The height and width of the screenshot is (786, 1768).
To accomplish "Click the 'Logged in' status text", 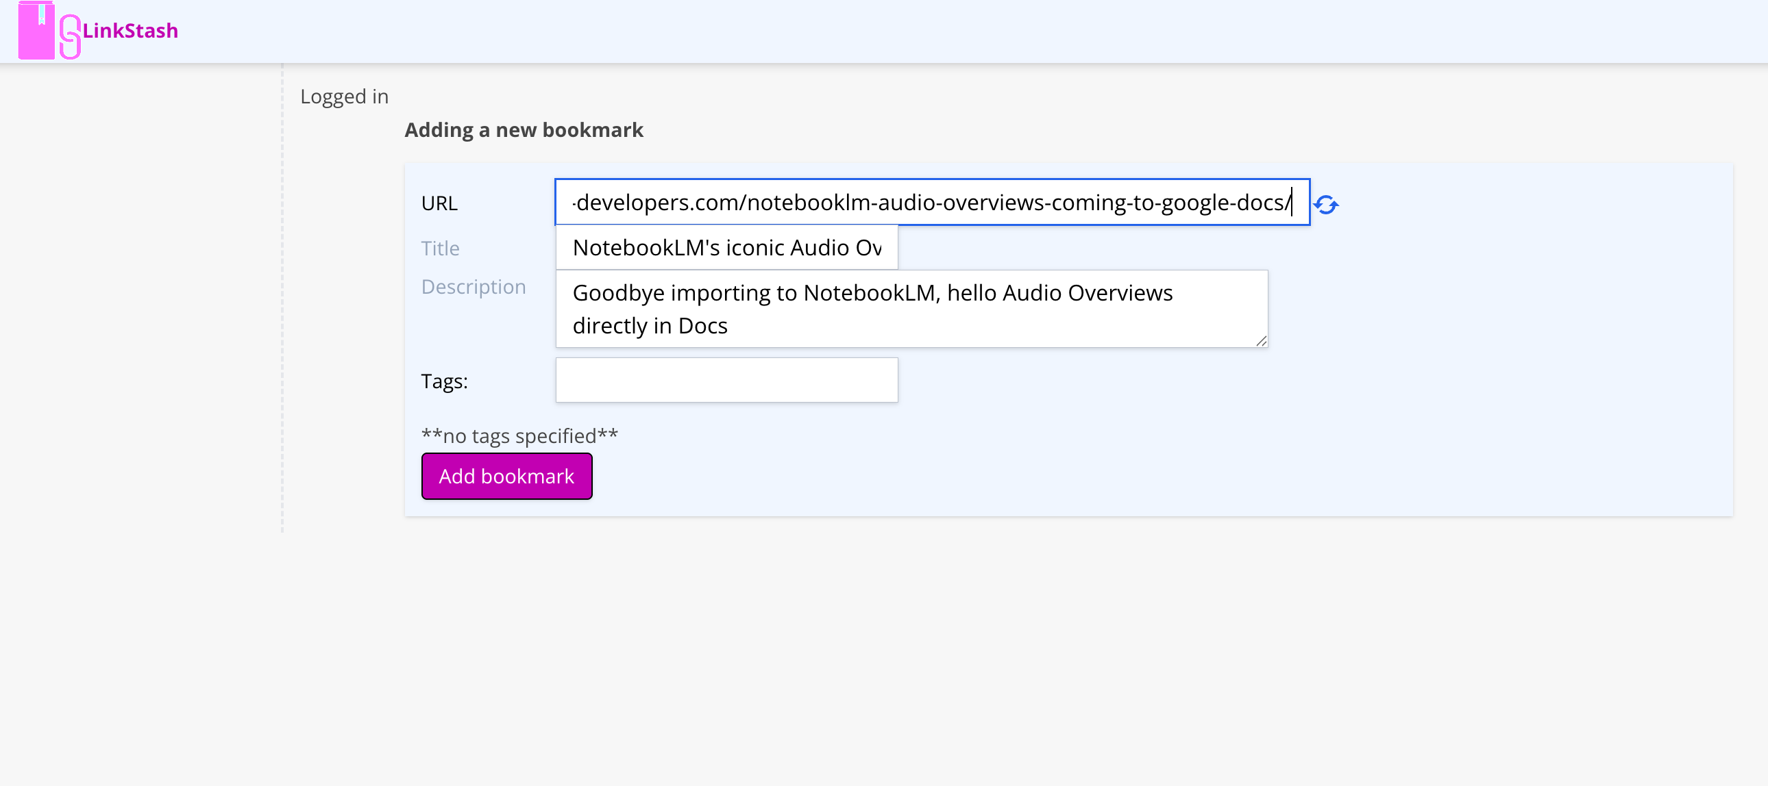I will coord(345,97).
